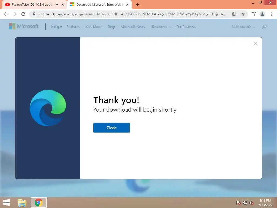Dismiss the dialog with the X icon
Screen dimensions: 277x208
[255, 44]
